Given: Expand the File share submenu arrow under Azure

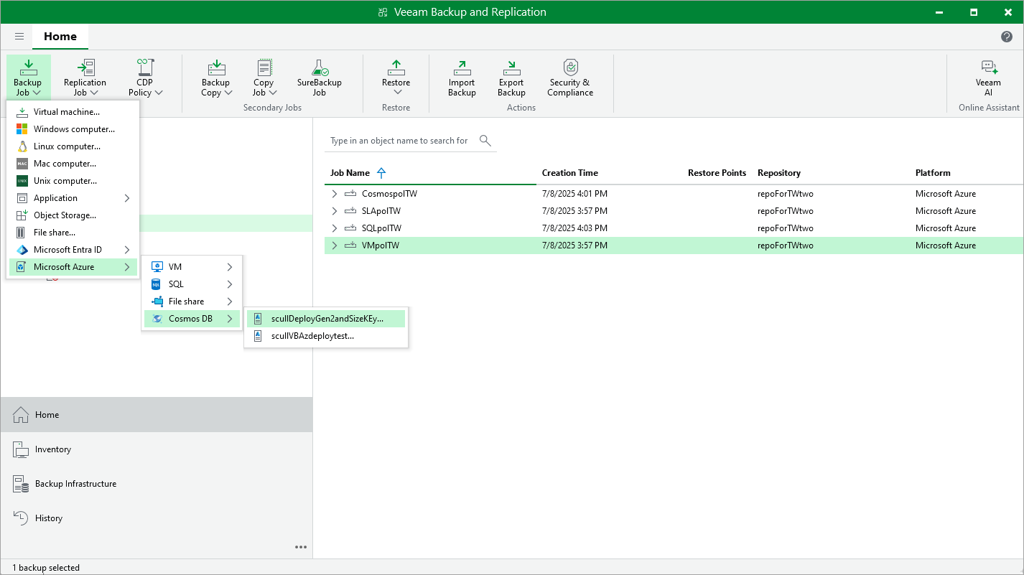Looking at the screenshot, I should coord(230,301).
